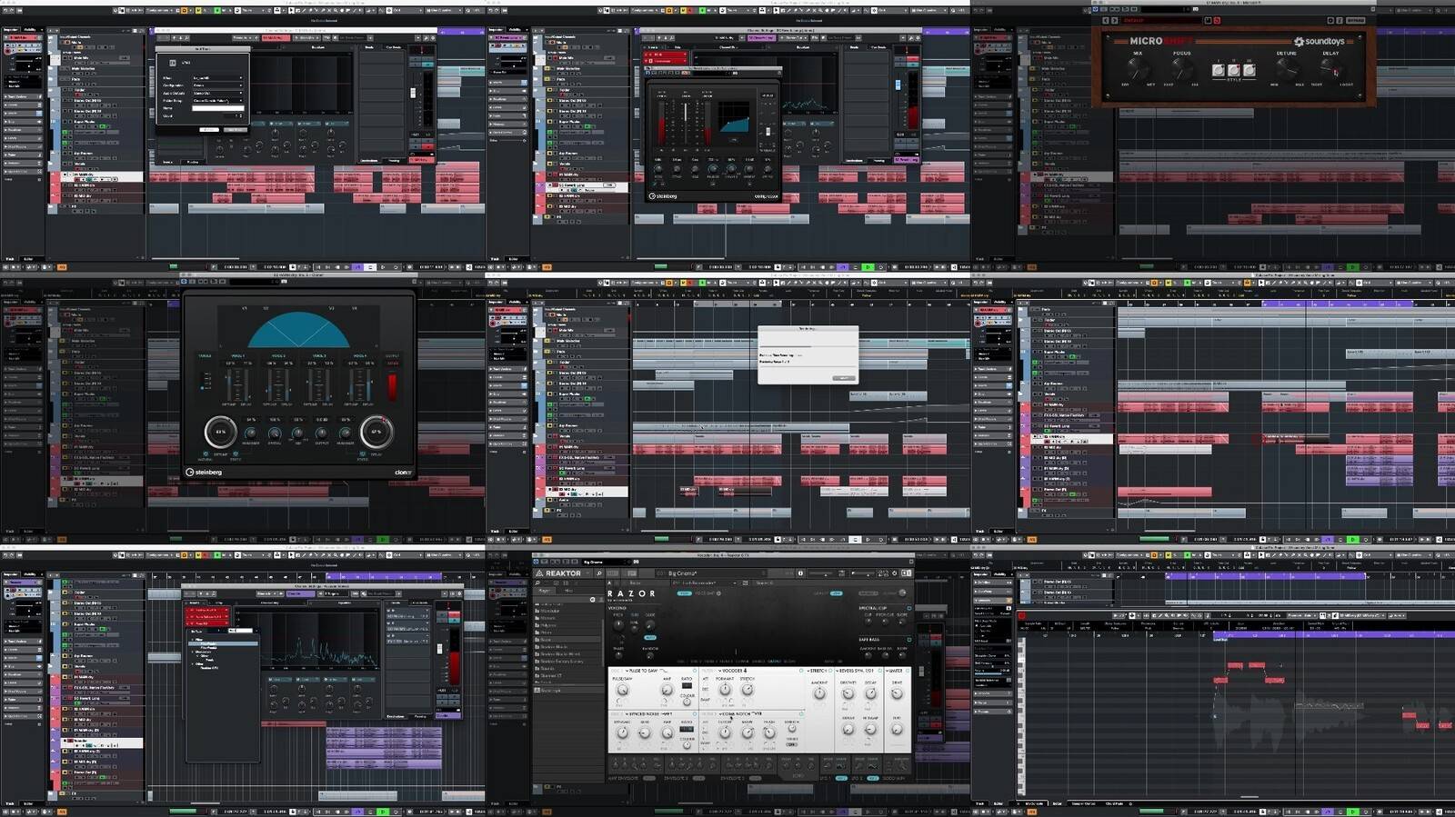Select Style II button on MicroShift
Viewport: 1455px width, 817px height.
point(1234,70)
